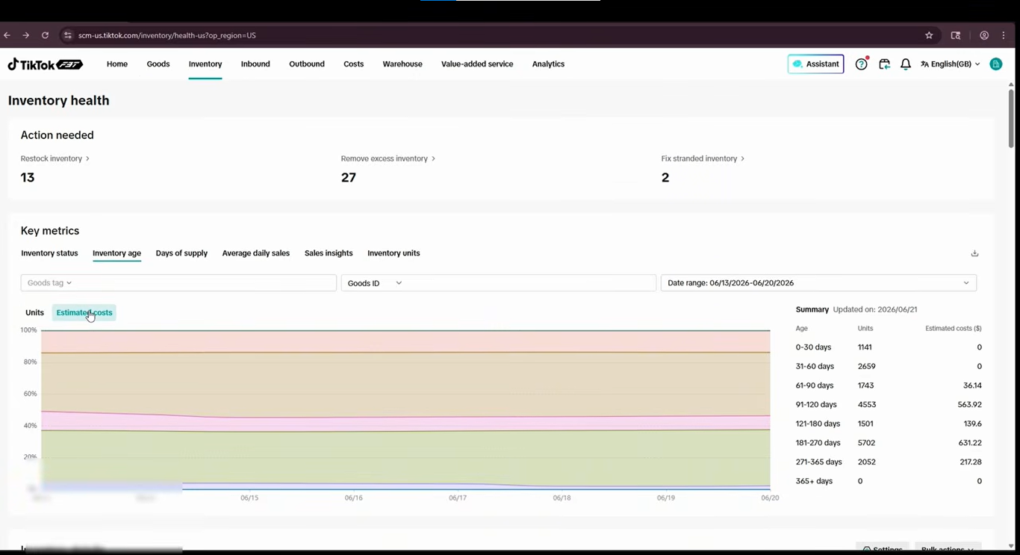The height and width of the screenshot is (555, 1020).
Task: Switch chart to Units view
Action: pyautogui.click(x=34, y=313)
